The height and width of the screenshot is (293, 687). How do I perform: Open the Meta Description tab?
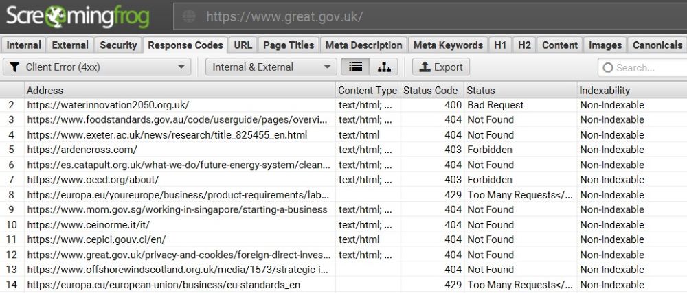pos(363,45)
